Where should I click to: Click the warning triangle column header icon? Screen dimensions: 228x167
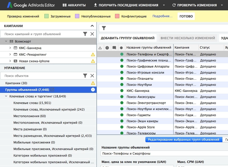coord(100,48)
